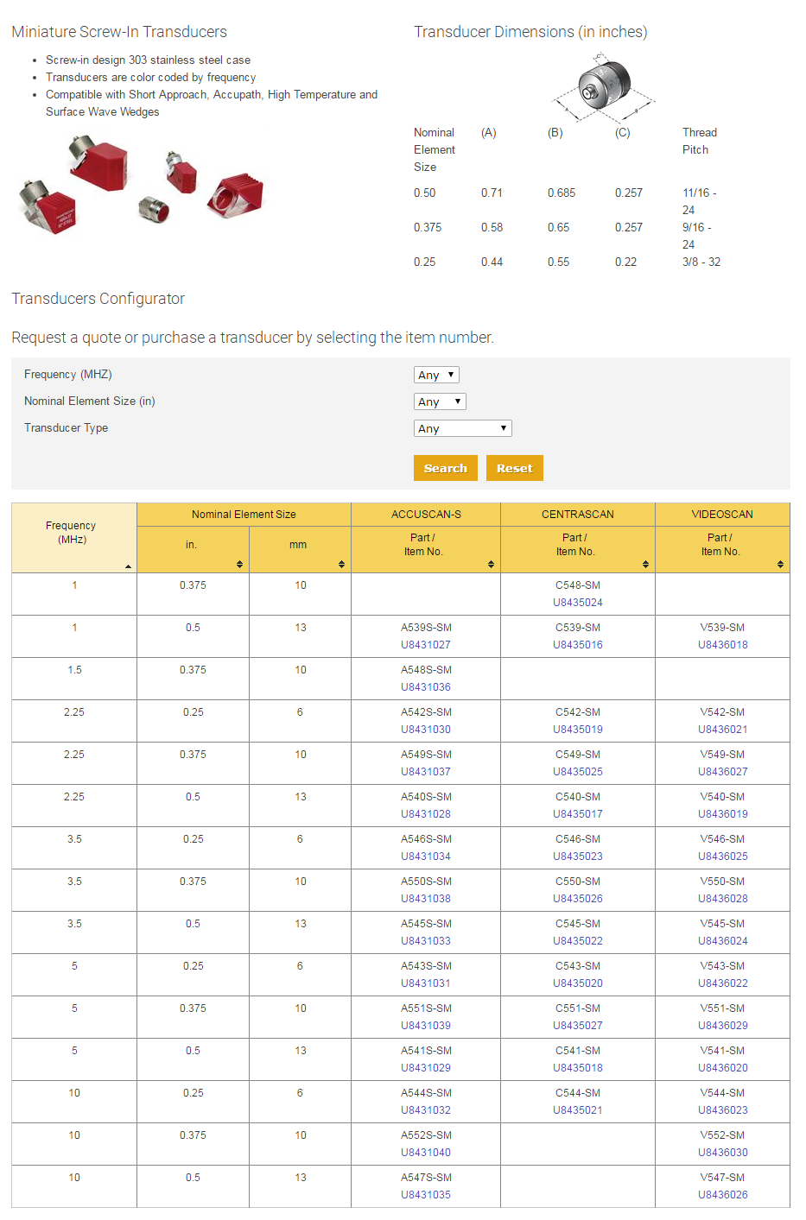
Task: Sort VIDEOSCAN column arrow
Action: click(x=780, y=564)
